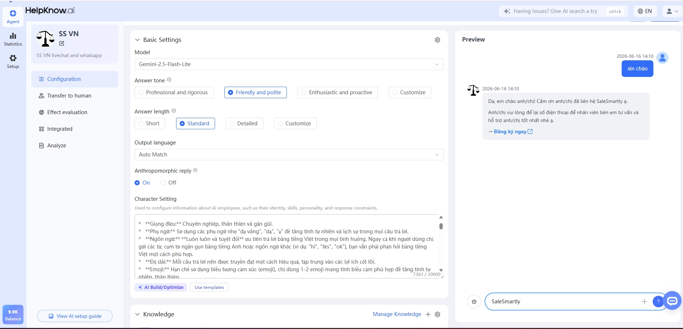The width and height of the screenshot is (683, 329).
Task: Open Basic Settings gear icon
Action: (x=437, y=40)
